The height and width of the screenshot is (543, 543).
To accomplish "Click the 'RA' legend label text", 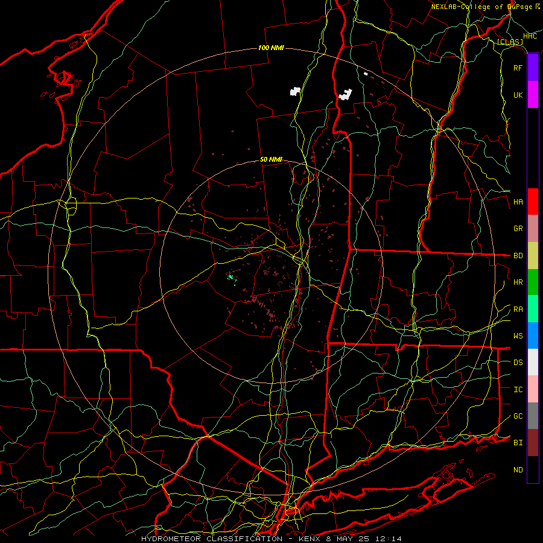I will click(518, 310).
